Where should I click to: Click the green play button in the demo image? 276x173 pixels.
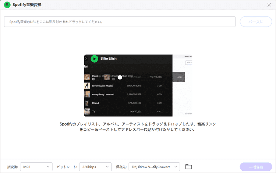click(x=94, y=59)
